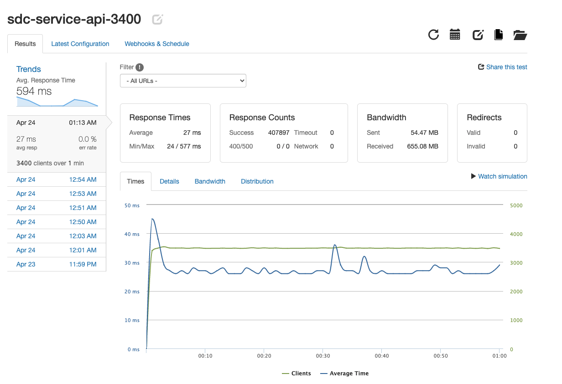Open the Apr 23 11:59 PM run
The image size is (562, 384).
[57, 264]
